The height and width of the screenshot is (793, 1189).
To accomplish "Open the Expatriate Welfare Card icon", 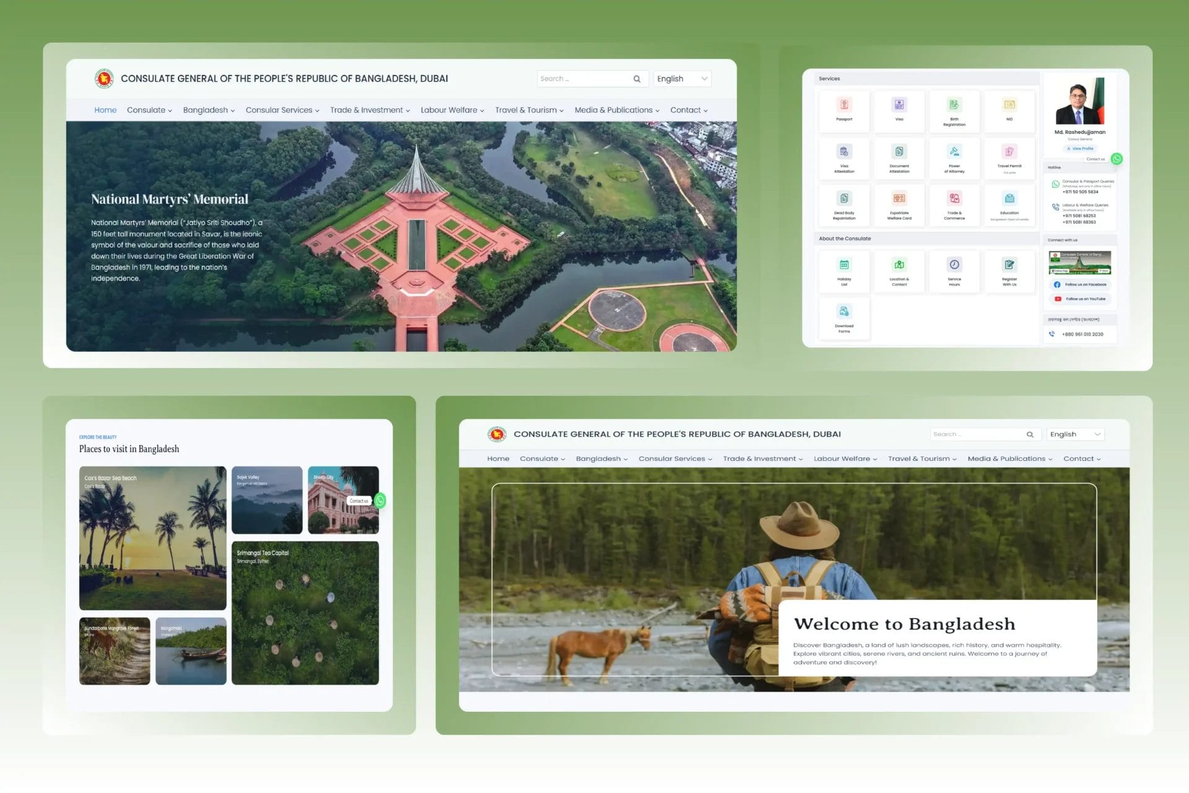I will pos(899,199).
